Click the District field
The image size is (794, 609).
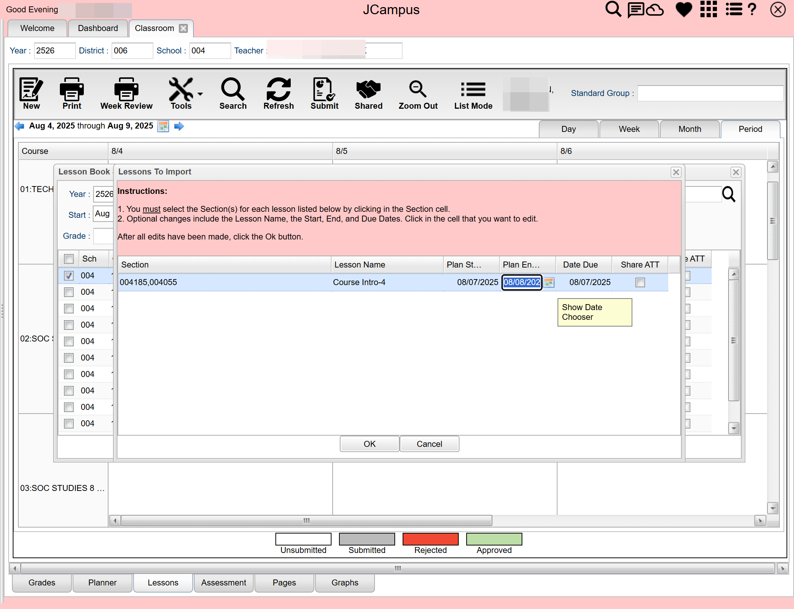point(132,51)
